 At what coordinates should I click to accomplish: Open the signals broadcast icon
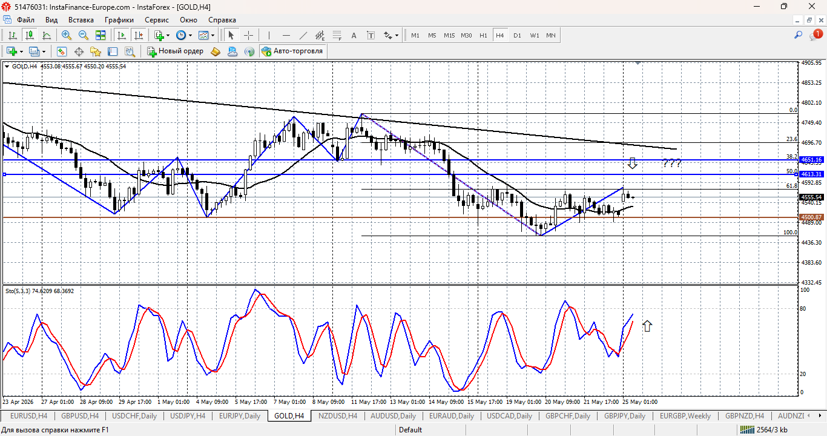coord(249,51)
